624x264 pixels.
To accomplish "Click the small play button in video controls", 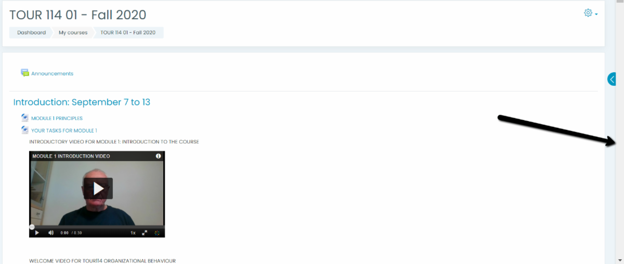I will 37,233.
